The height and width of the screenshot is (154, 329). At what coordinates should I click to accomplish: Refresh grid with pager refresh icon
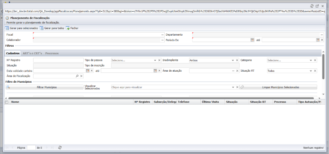point(60,148)
